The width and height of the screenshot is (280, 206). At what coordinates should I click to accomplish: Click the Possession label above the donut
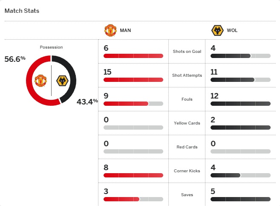[51, 47]
